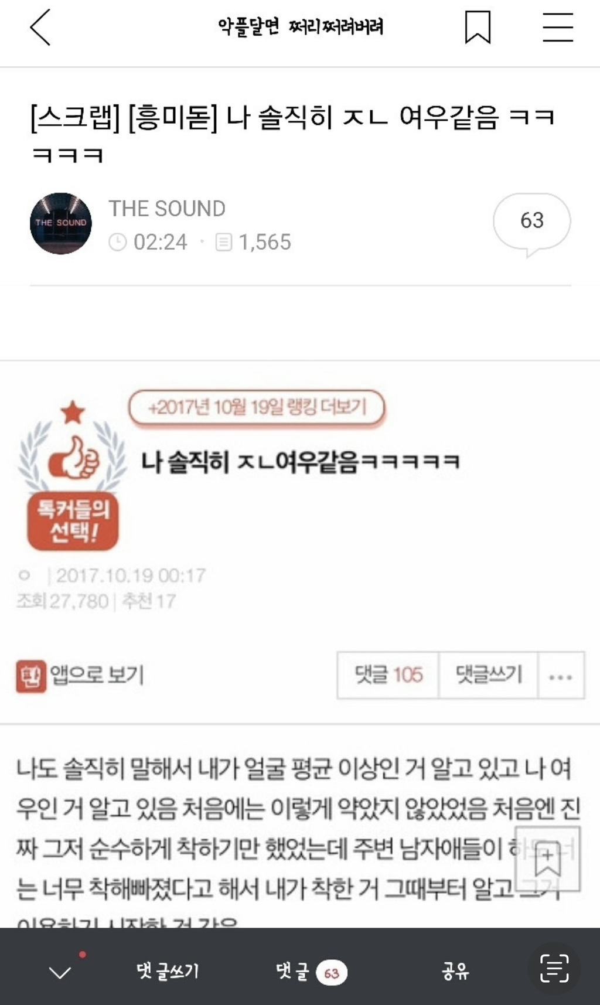This screenshot has width=600, height=1005.
Task: Tap the text scan icon
Action: pyautogui.click(x=554, y=968)
